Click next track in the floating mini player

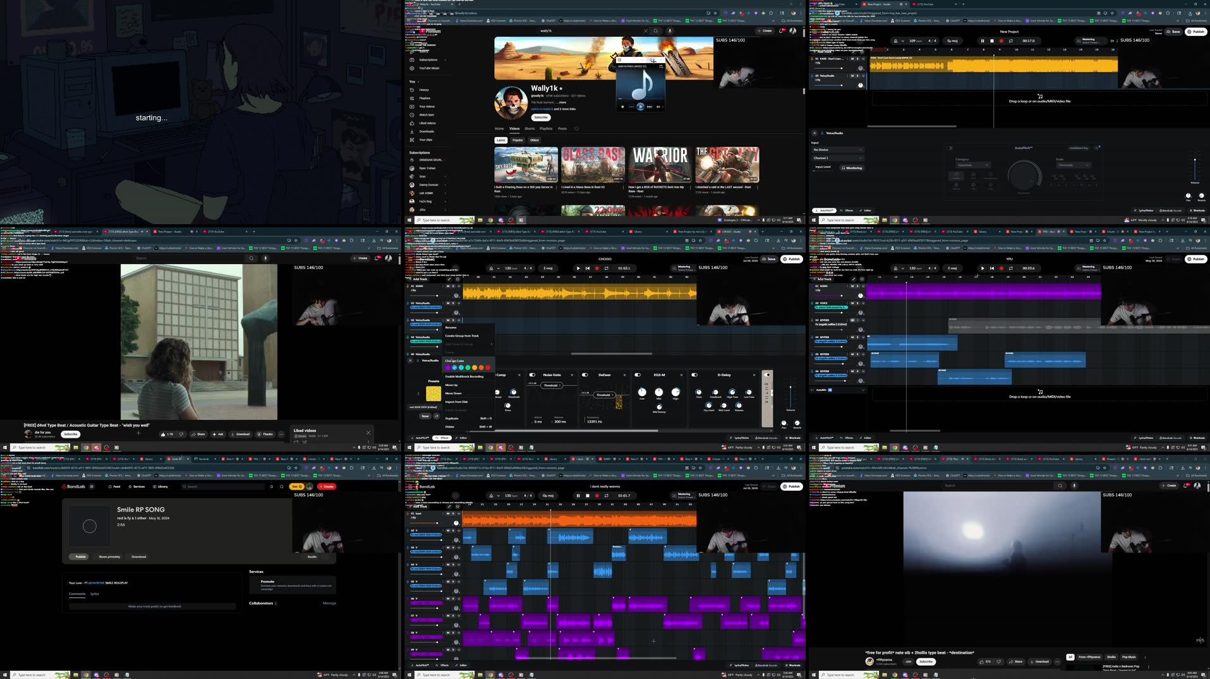[x=650, y=107]
